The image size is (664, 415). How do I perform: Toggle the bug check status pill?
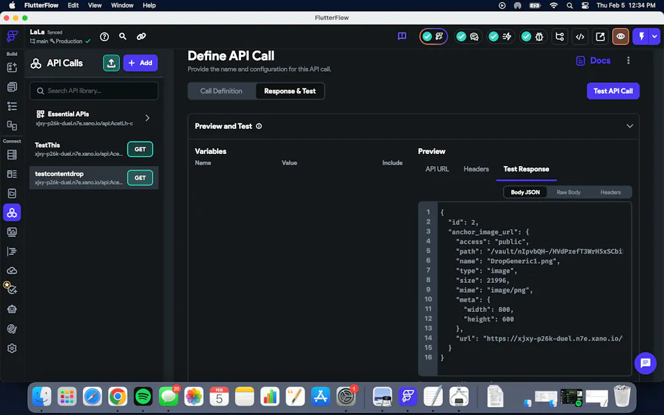pyautogui.click(x=533, y=37)
